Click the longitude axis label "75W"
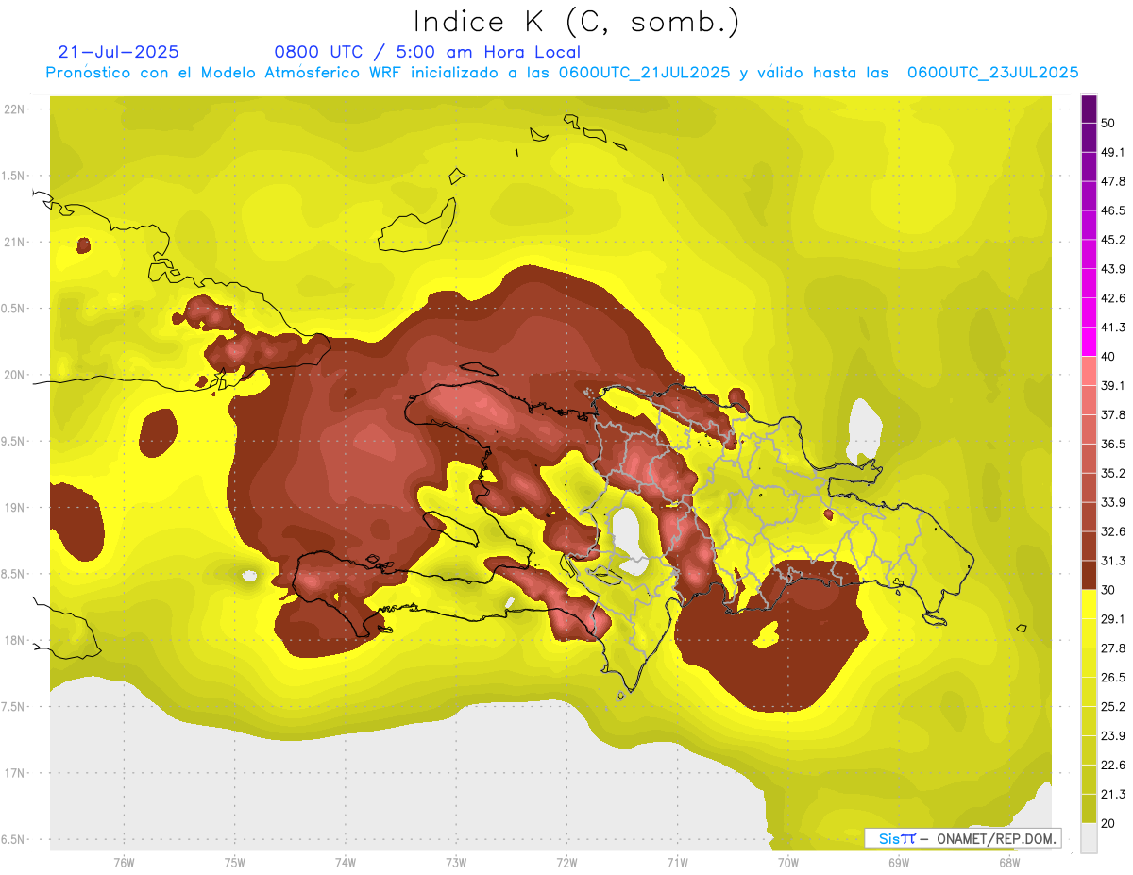This screenshot has height=875, width=1133. pyautogui.click(x=234, y=863)
